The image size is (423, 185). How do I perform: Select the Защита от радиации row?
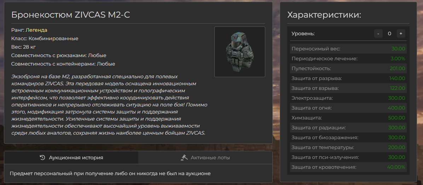348,128
